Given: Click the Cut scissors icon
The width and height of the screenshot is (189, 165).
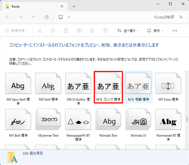Looking at the screenshot, I should click(x=40, y=31).
